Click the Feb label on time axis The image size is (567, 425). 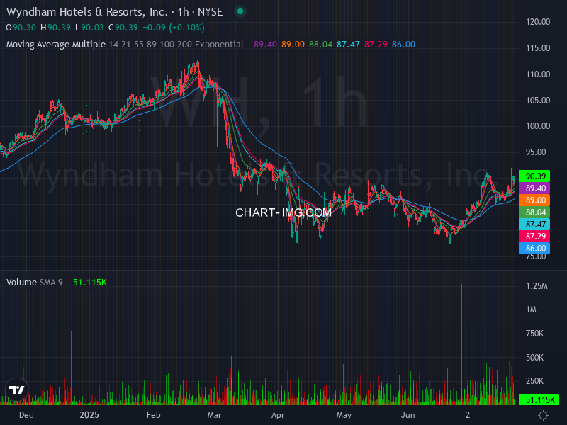point(153,415)
